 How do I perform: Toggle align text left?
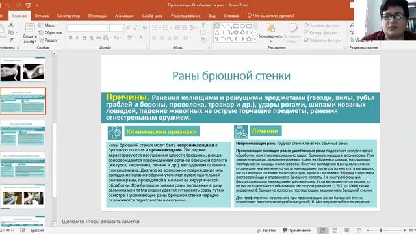(x=155, y=38)
